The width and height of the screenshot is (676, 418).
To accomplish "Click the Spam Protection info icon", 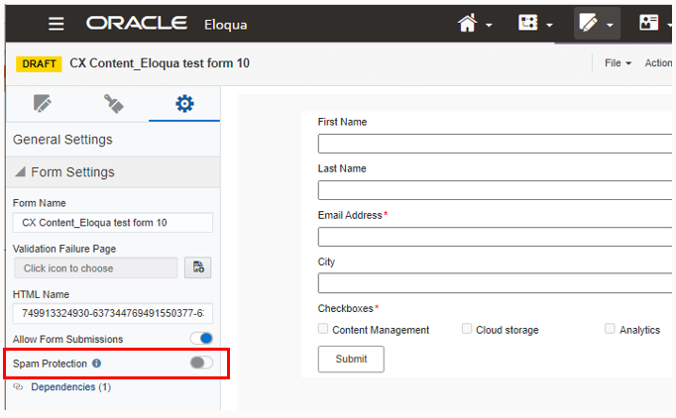I will [x=96, y=364].
